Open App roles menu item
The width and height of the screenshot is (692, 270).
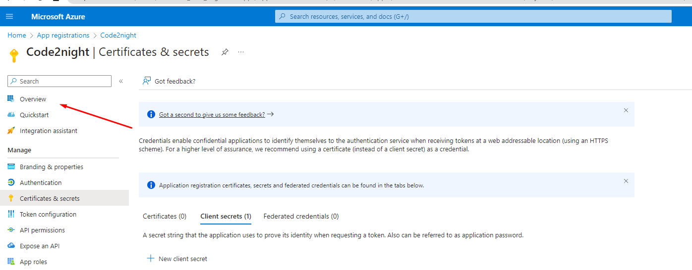[33, 262]
